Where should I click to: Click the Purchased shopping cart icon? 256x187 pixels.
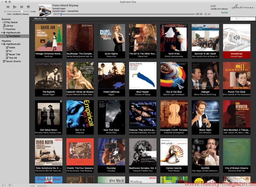(7, 36)
